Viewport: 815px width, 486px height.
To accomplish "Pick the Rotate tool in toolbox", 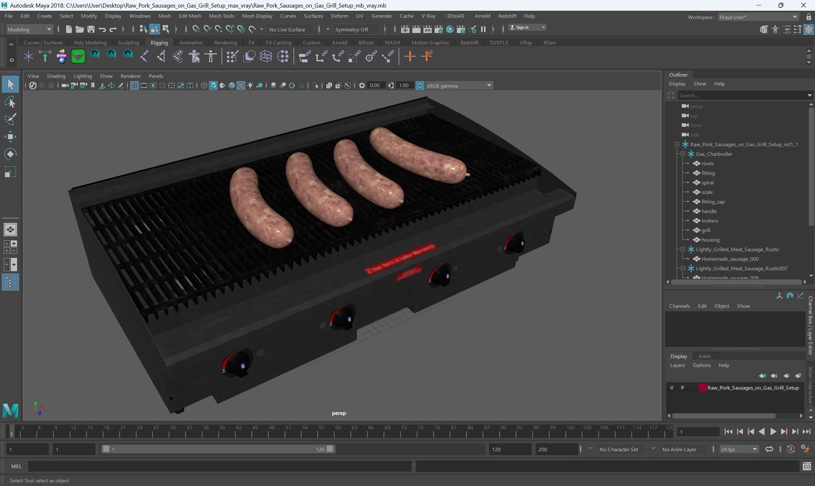I will pos(10,154).
